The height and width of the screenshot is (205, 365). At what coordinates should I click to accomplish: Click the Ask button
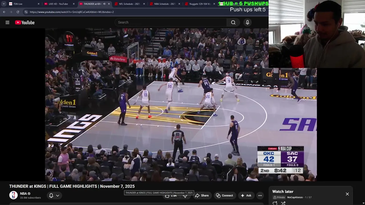pyautogui.click(x=246, y=196)
